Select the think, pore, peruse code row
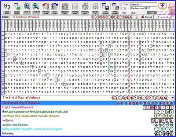 [x=88, y=112]
